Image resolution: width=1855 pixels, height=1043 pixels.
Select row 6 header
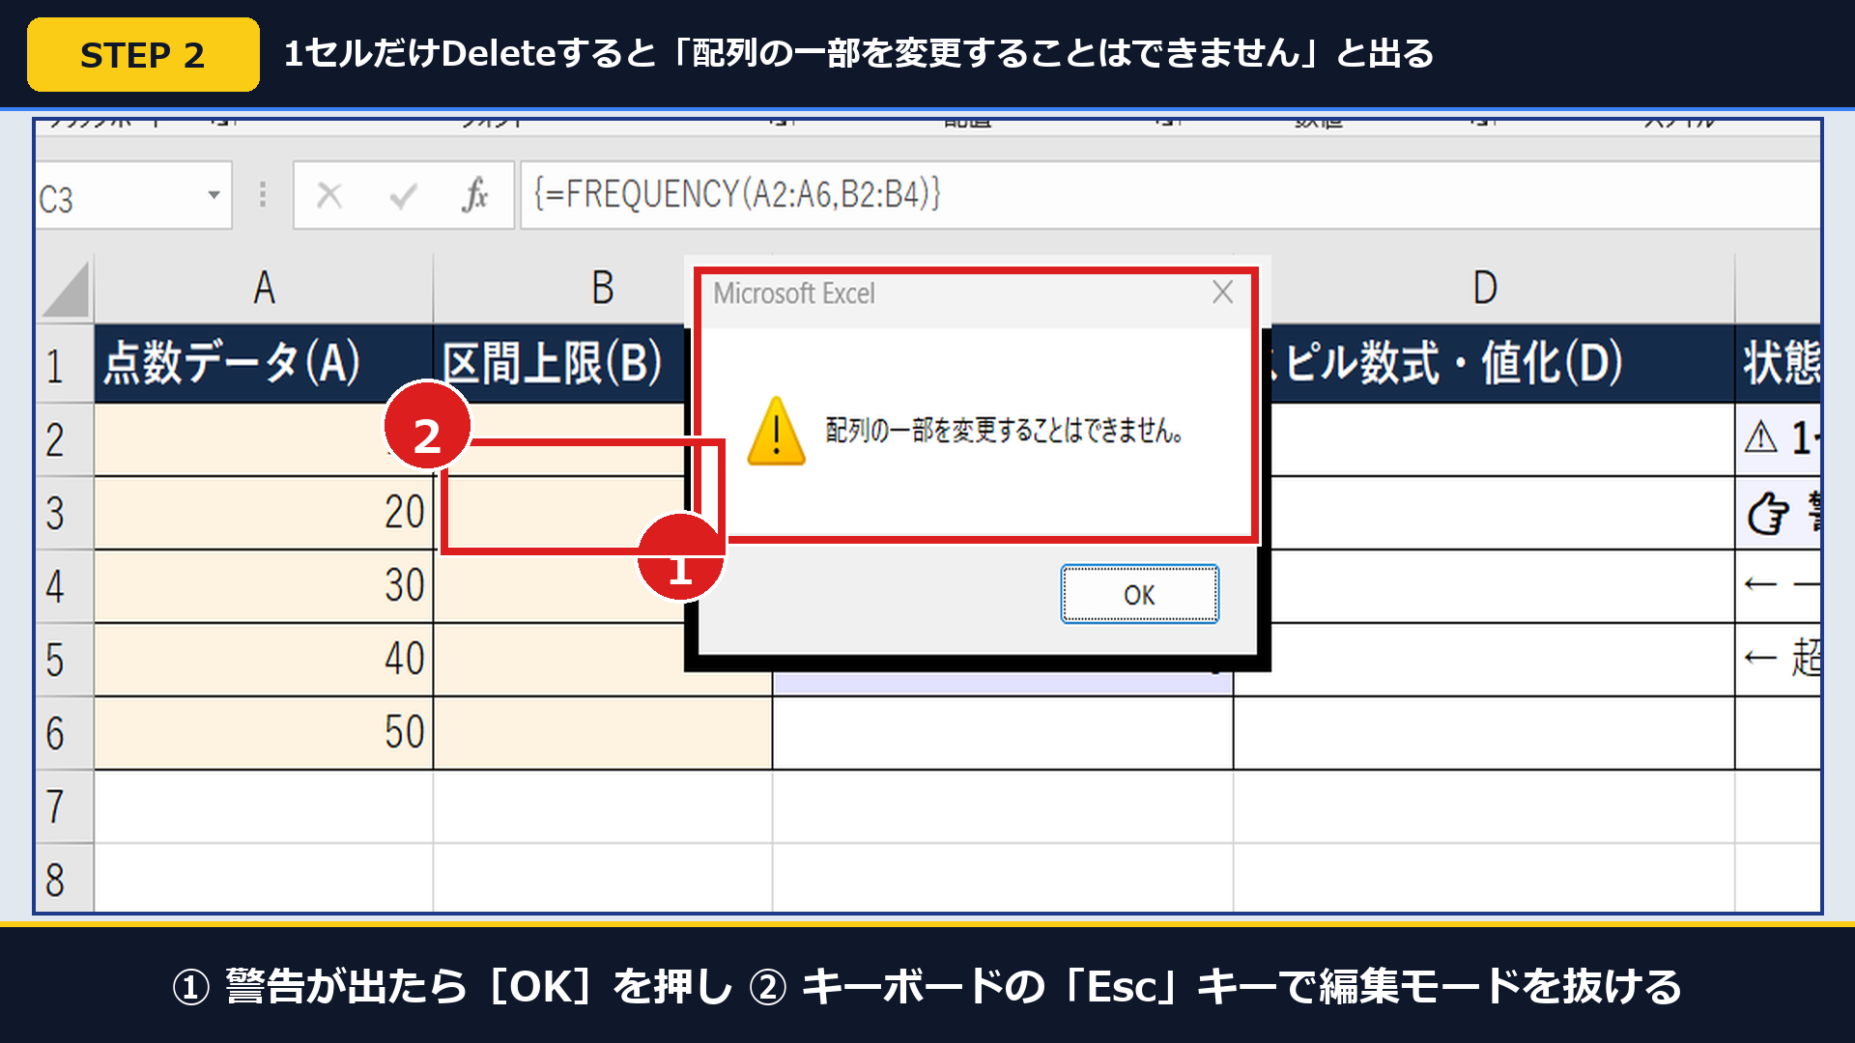(x=65, y=733)
